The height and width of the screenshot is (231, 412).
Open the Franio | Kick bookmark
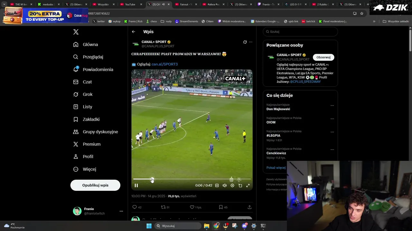(133, 21)
